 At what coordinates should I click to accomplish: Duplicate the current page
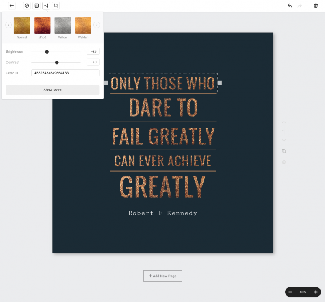284,151
